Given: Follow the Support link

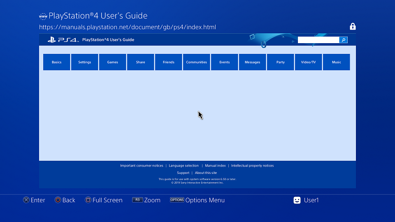Looking at the screenshot, I should click(183, 173).
